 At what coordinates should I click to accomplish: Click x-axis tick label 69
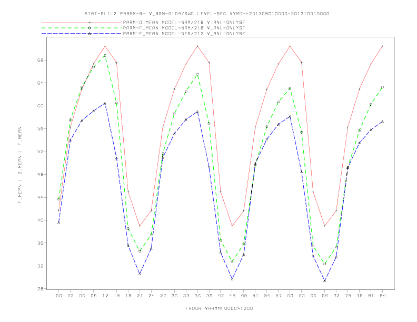click(325, 296)
